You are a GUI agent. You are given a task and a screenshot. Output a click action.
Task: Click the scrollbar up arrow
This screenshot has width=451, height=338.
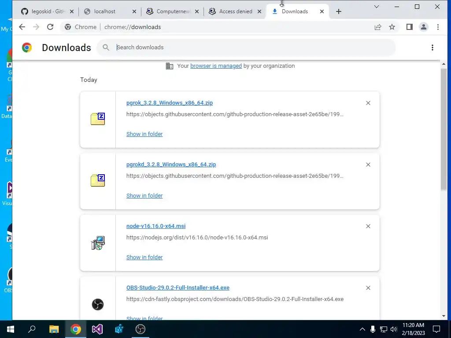tap(444, 64)
